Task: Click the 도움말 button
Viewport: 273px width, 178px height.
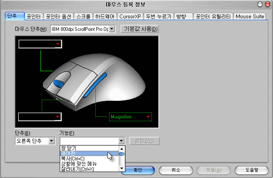Action: pyautogui.click(x=252, y=170)
